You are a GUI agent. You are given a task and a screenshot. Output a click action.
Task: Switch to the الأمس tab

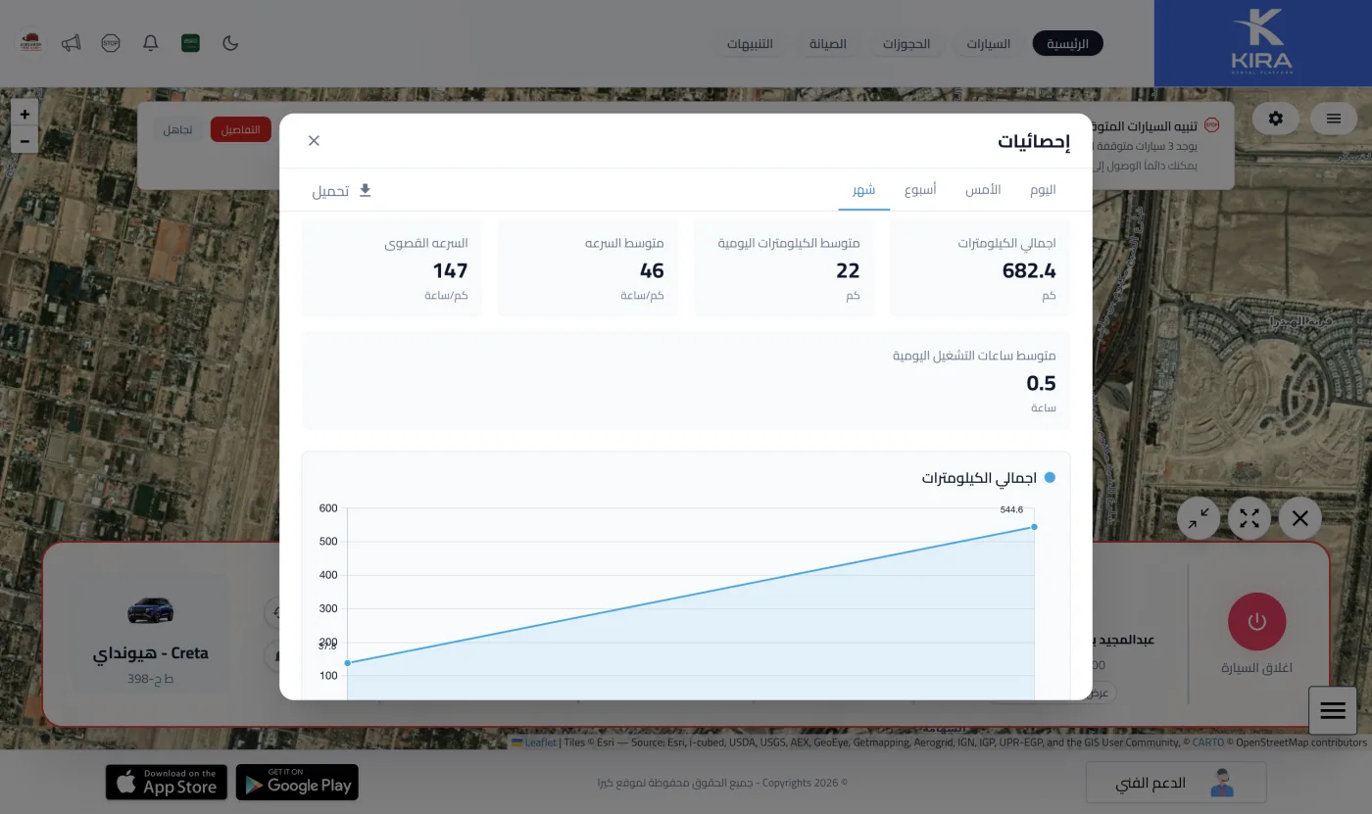[x=982, y=189]
